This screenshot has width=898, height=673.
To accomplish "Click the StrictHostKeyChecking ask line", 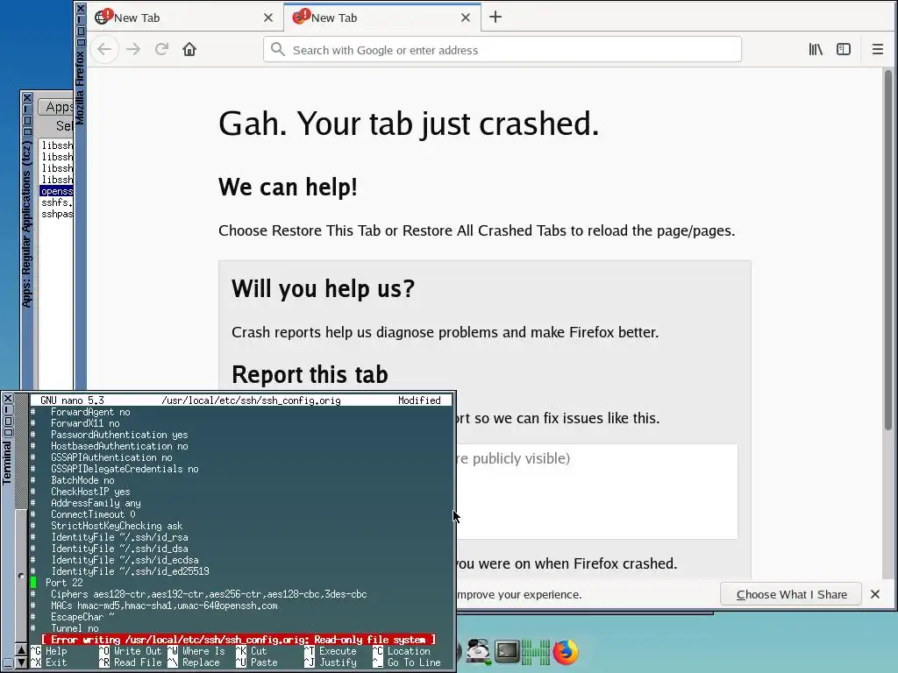I will (x=117, y=526).
